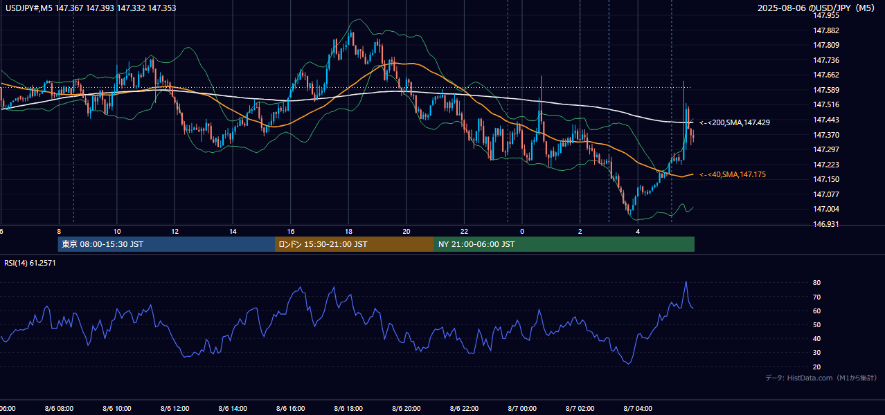885x415 pixels.
Task: Click the 147.809 price axis label
Action: pyautogui.click(x=825, y=45)
